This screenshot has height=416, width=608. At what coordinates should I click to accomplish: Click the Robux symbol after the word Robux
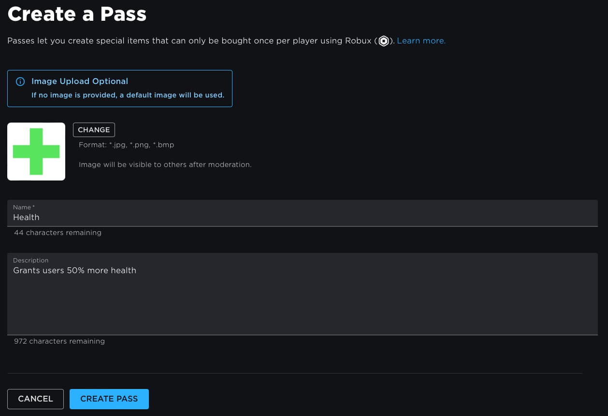click(x=384, y=41)
